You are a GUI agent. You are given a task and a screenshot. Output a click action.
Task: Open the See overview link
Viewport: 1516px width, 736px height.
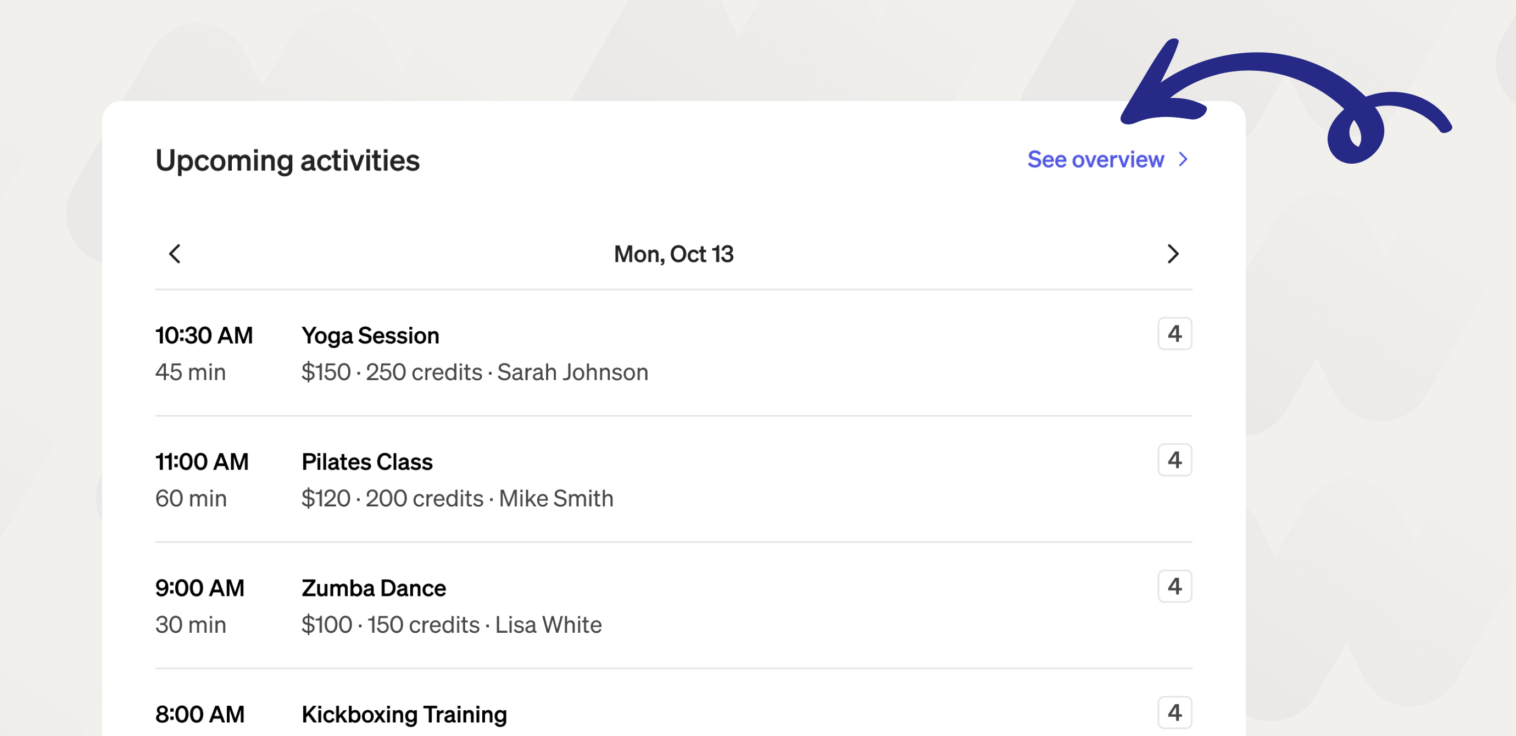(x=1095, y=159)
